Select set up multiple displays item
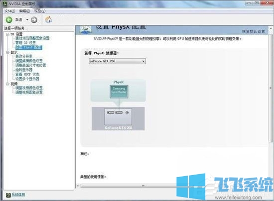 [x=27, y=79]
